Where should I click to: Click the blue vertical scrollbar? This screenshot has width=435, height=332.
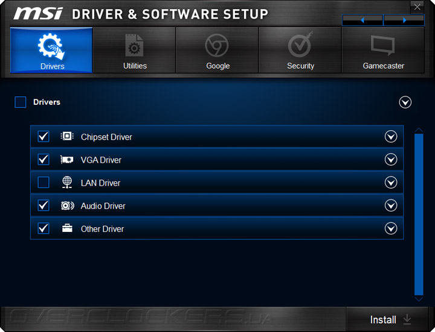click(x=419, y=211)
